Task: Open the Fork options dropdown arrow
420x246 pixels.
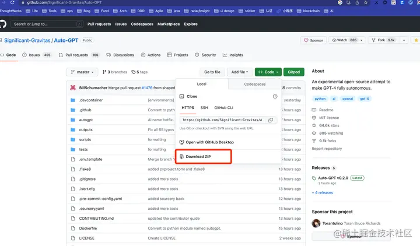Action: (404, 40)
